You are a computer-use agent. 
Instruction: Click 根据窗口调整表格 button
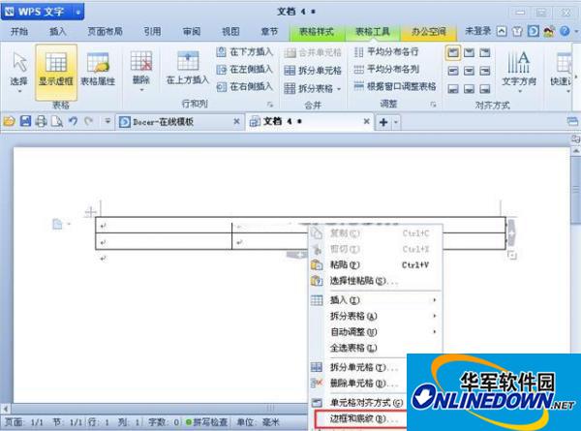click(395, 86)
